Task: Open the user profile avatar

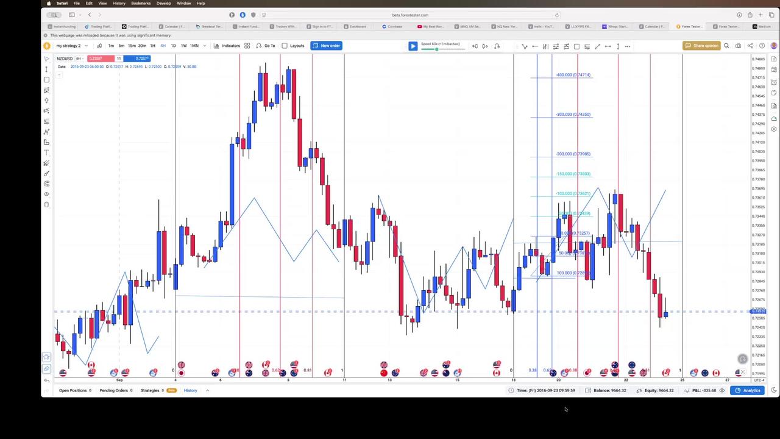Action: 774,46
